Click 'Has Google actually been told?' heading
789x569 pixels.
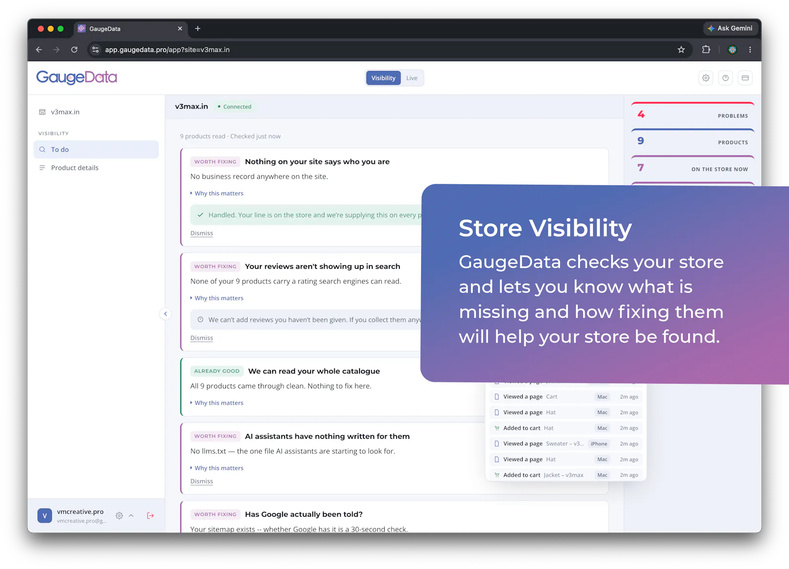point(304,514)
